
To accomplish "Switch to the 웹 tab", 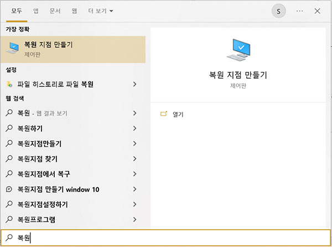I will pos(74,11).
